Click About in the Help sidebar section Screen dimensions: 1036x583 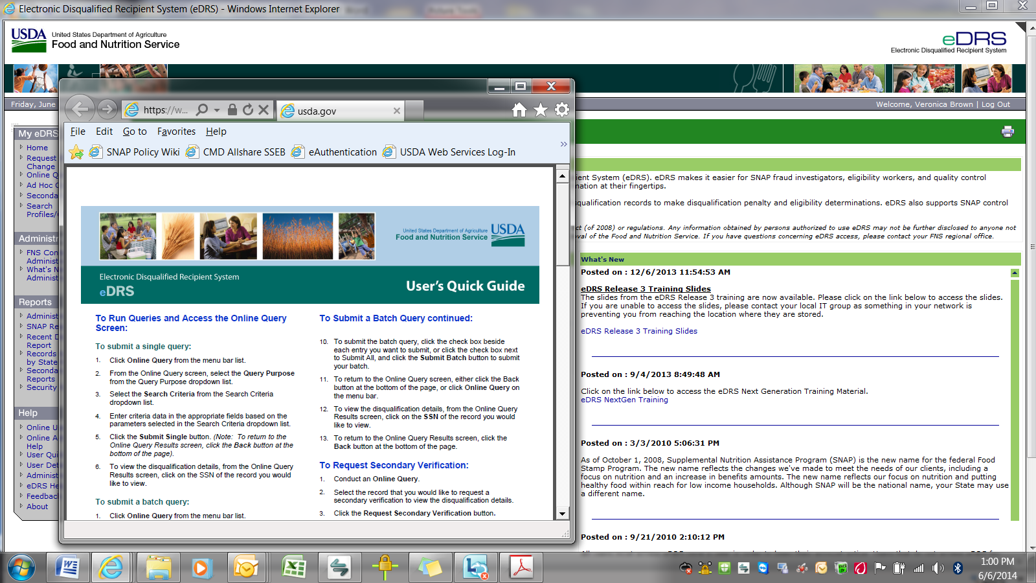pos(37,507)
